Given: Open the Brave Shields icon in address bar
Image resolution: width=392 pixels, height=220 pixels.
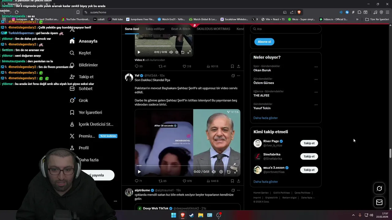Looking at the screenshot, I should (x=299, y=12).
